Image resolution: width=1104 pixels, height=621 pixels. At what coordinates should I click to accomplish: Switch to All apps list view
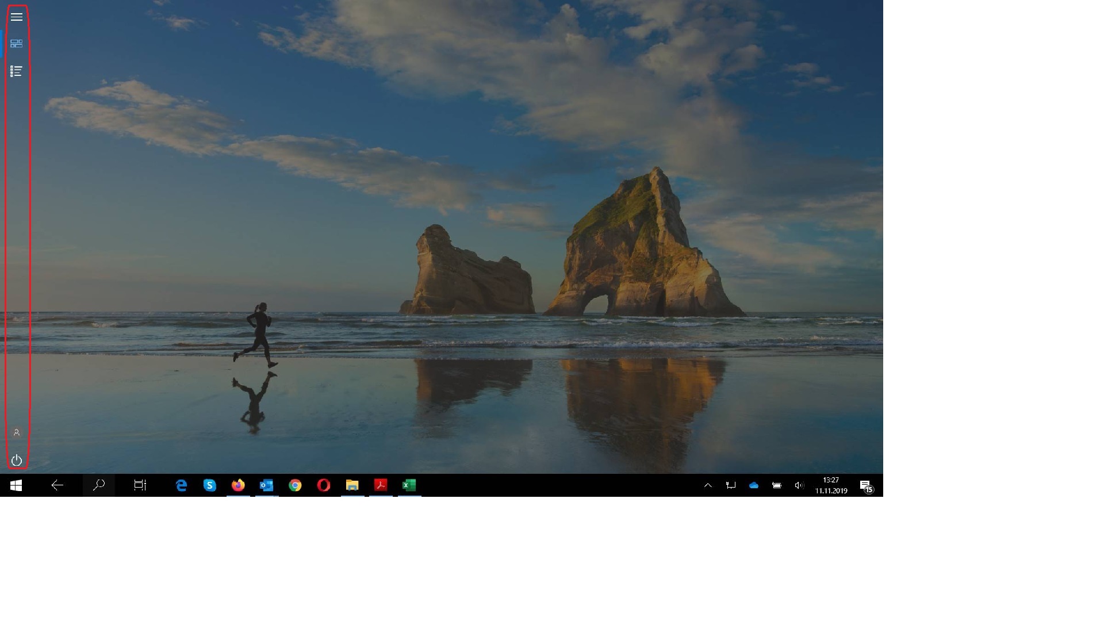[x=17, y=71]
